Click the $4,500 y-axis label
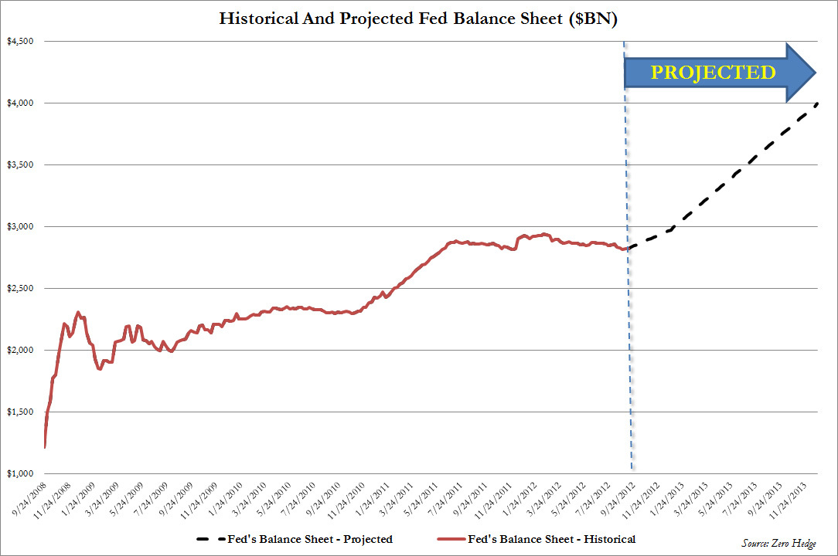This screenshot has height=556, width=838. click(x=20, y=41)
